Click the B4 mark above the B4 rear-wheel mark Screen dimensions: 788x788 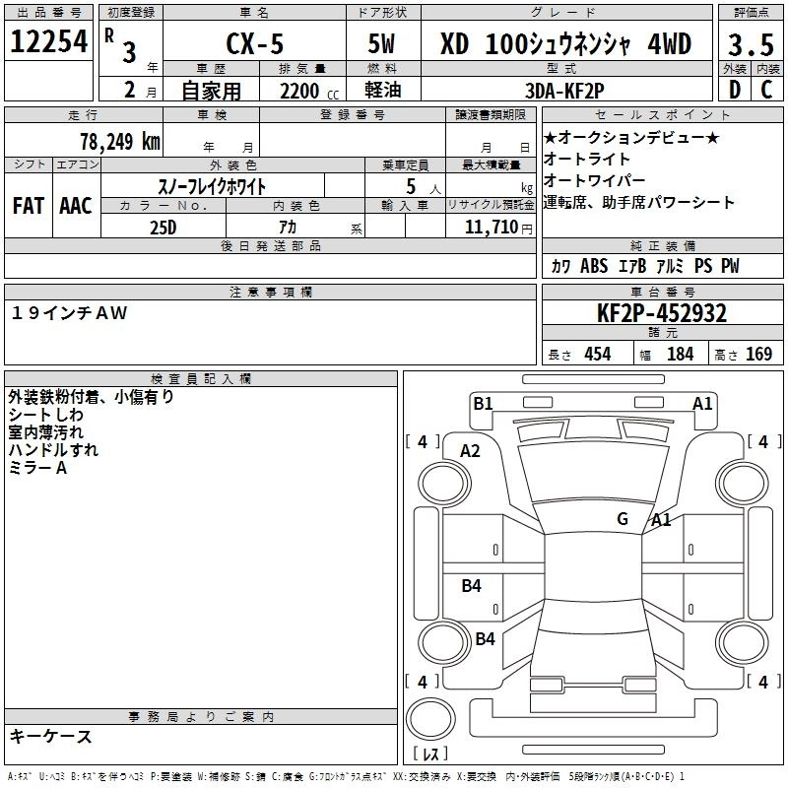[472, 585]
